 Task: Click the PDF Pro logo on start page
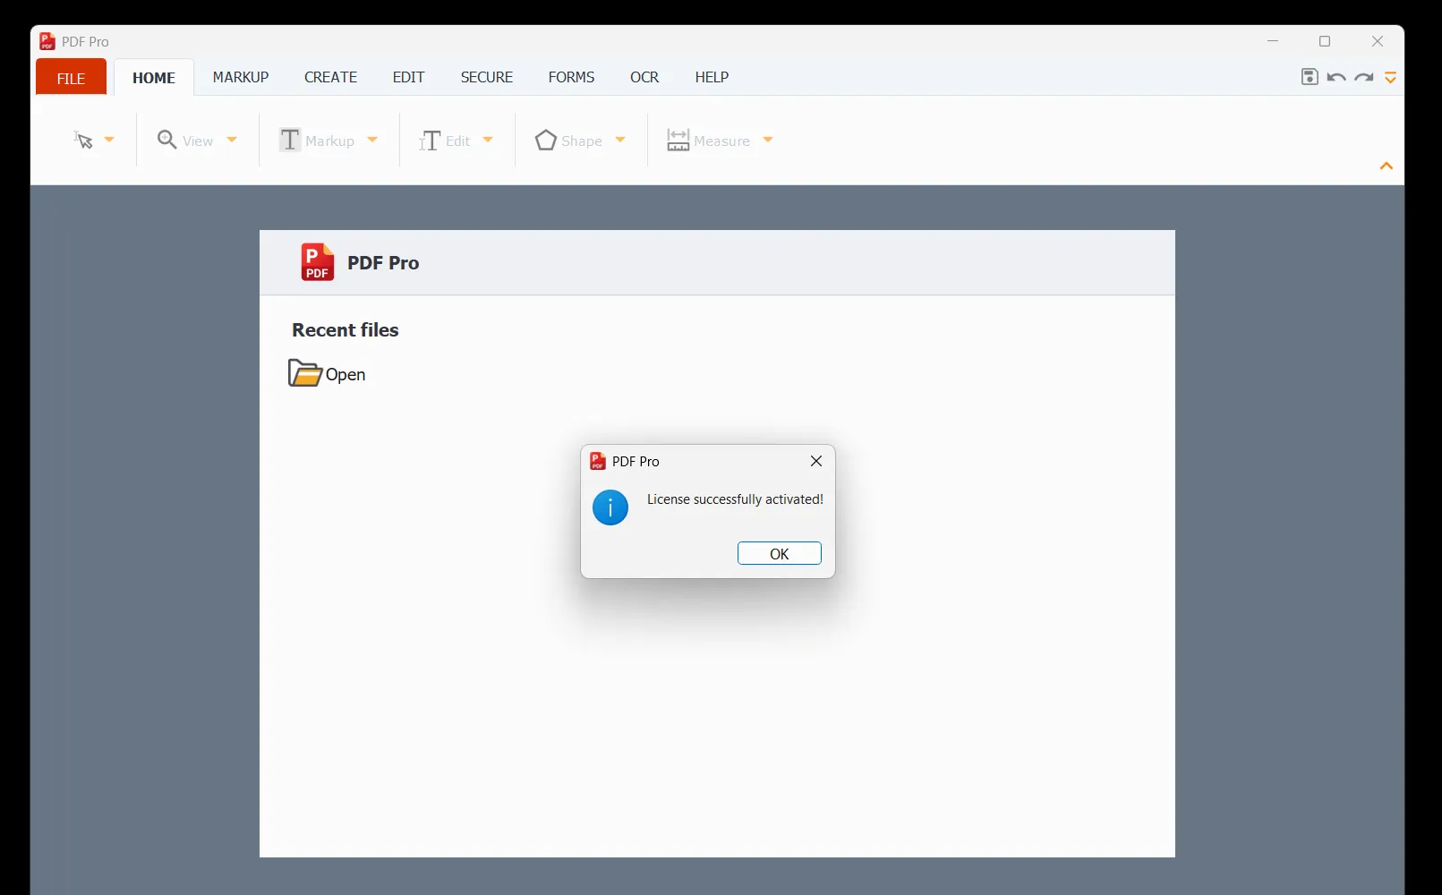(x=317, y=262)
